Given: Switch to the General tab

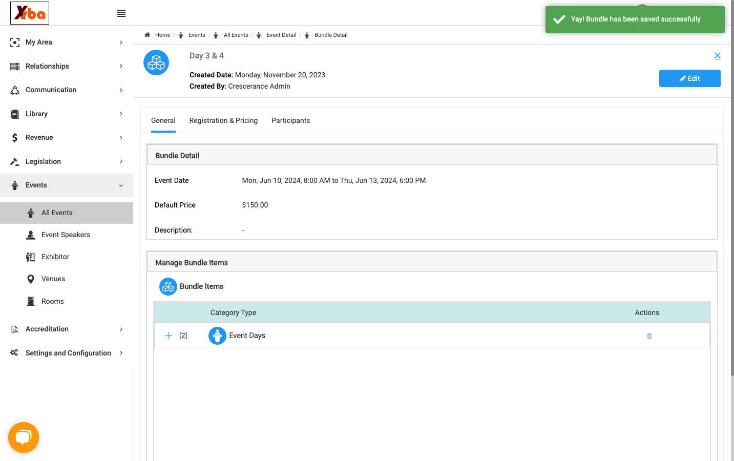Looking at the screenshot, I should pos(163,121).
